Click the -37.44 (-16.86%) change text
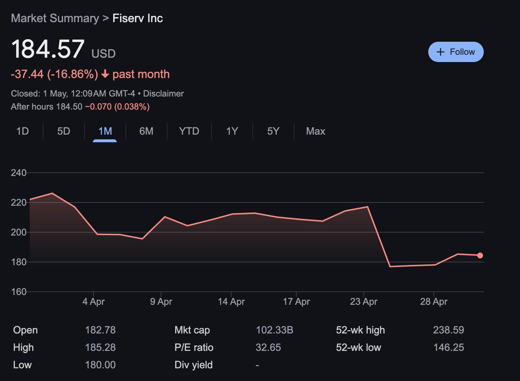Screen dimensions: 520x381 coord(54,74)
